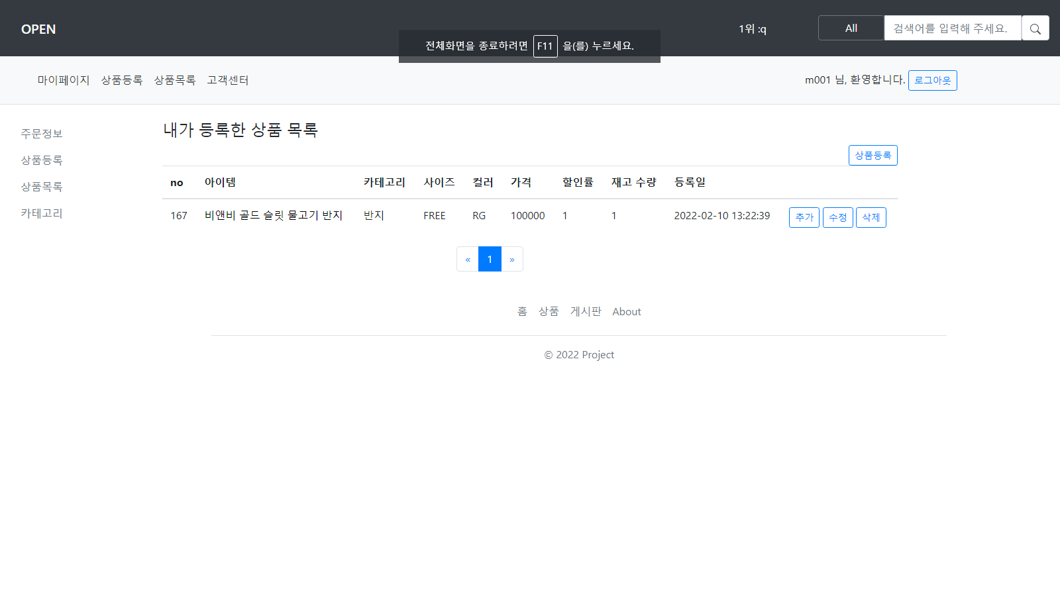Viewport: 1060px width, 596px height.
Task: Click the 로그아웃 button
Action: click(932, 80)
